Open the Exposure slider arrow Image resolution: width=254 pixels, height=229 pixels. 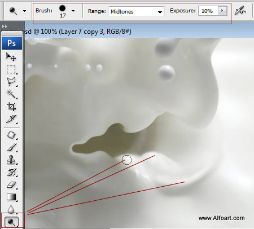point(222,11)
